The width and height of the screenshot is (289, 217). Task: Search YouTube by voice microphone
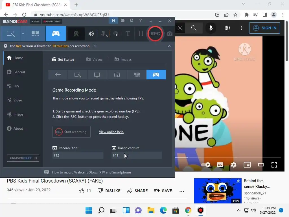point(211,28)
